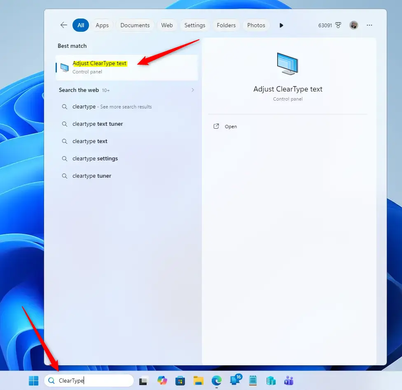Switch to the Documents filter
The image size is (402, 390).
click(135, 25)
